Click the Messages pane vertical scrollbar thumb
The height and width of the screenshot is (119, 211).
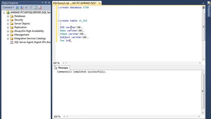point(203,91)
